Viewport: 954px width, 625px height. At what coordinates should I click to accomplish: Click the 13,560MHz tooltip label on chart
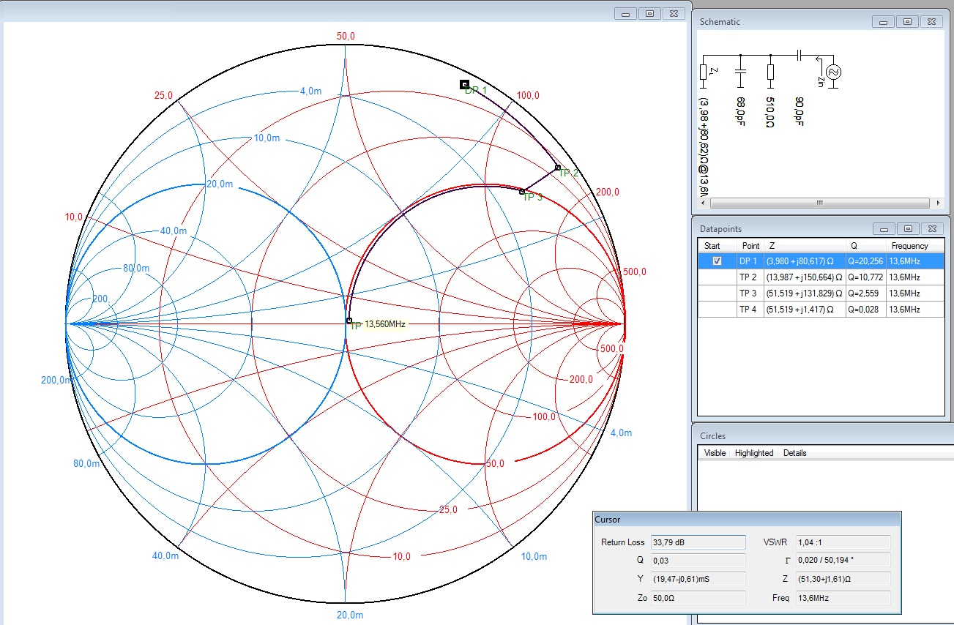coord(385,324)
